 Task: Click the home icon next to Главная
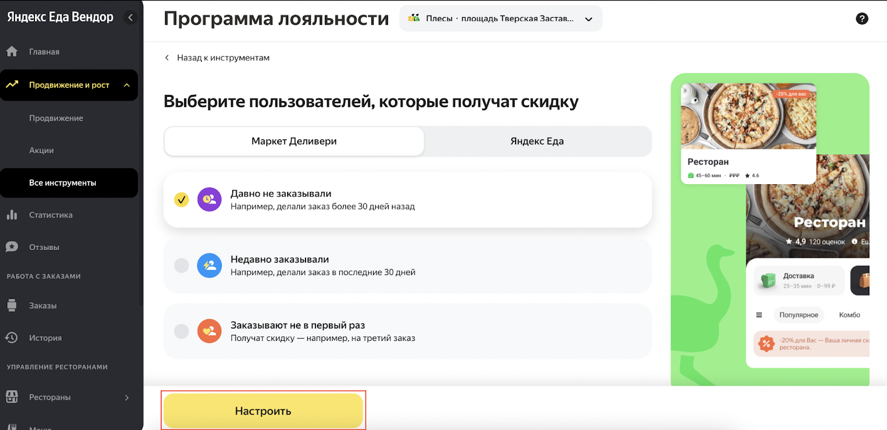click(12, 51)
